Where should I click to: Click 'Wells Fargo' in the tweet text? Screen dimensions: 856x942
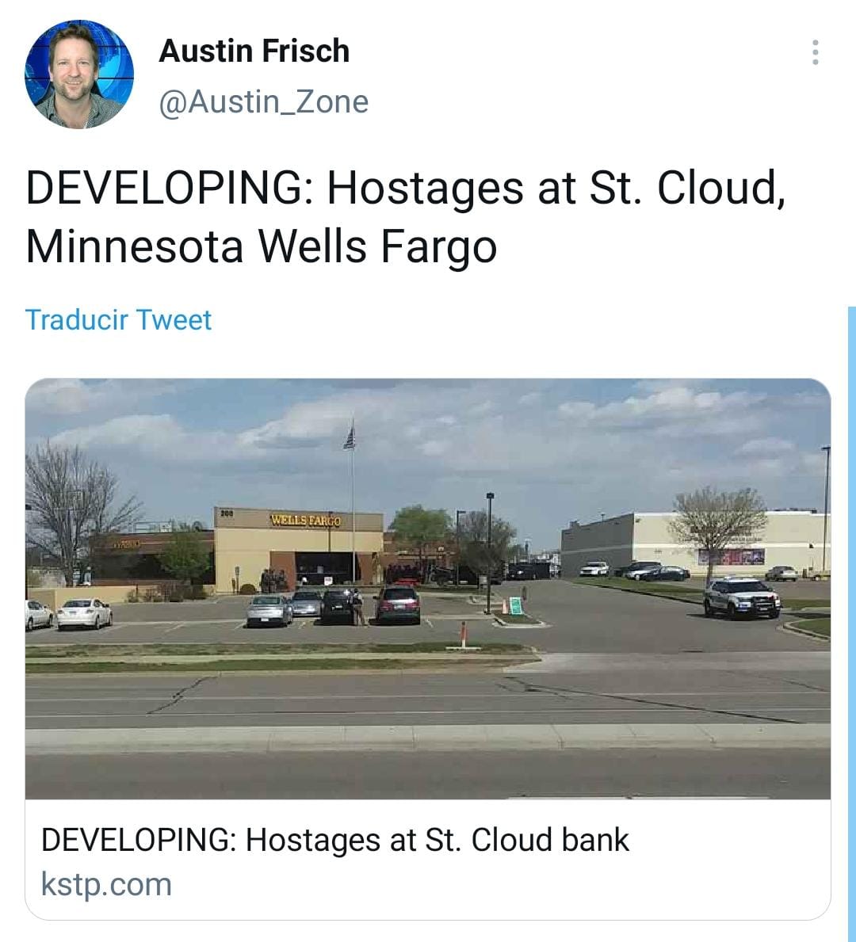pos(377,247)
